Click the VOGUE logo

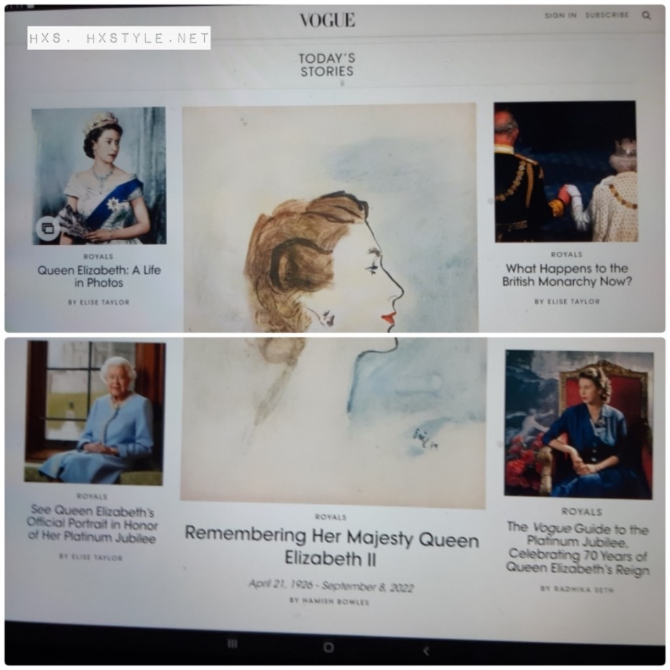pos(327,20)
